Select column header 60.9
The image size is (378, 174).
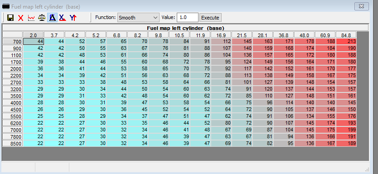coord(325,35)
